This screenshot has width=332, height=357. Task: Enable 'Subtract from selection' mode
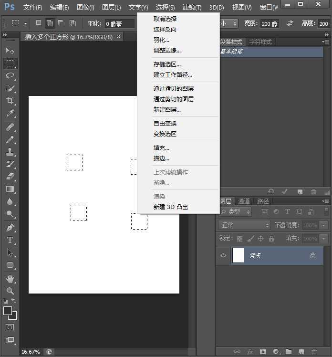pos(61,23)
